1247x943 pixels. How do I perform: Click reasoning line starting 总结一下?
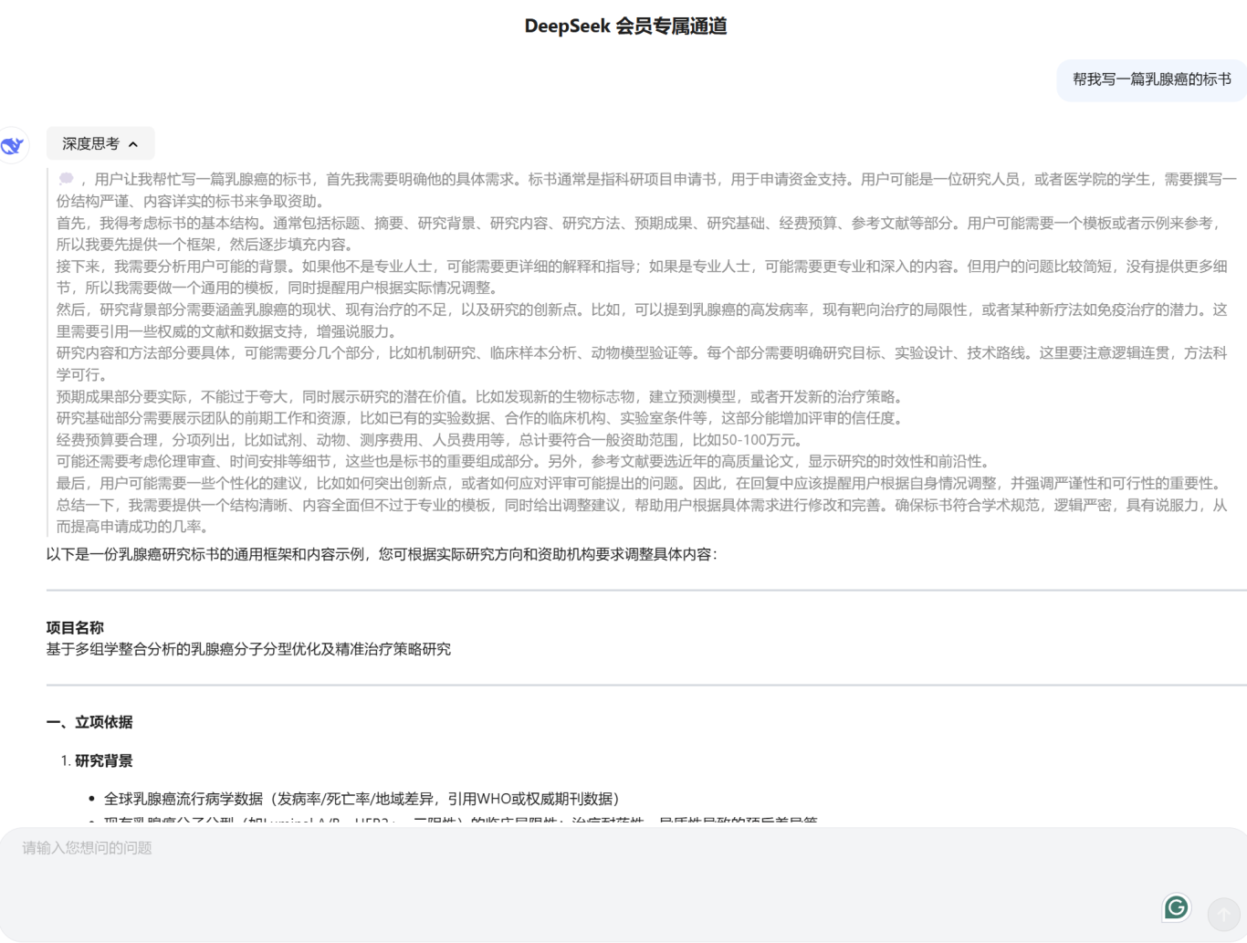(641, 516)
